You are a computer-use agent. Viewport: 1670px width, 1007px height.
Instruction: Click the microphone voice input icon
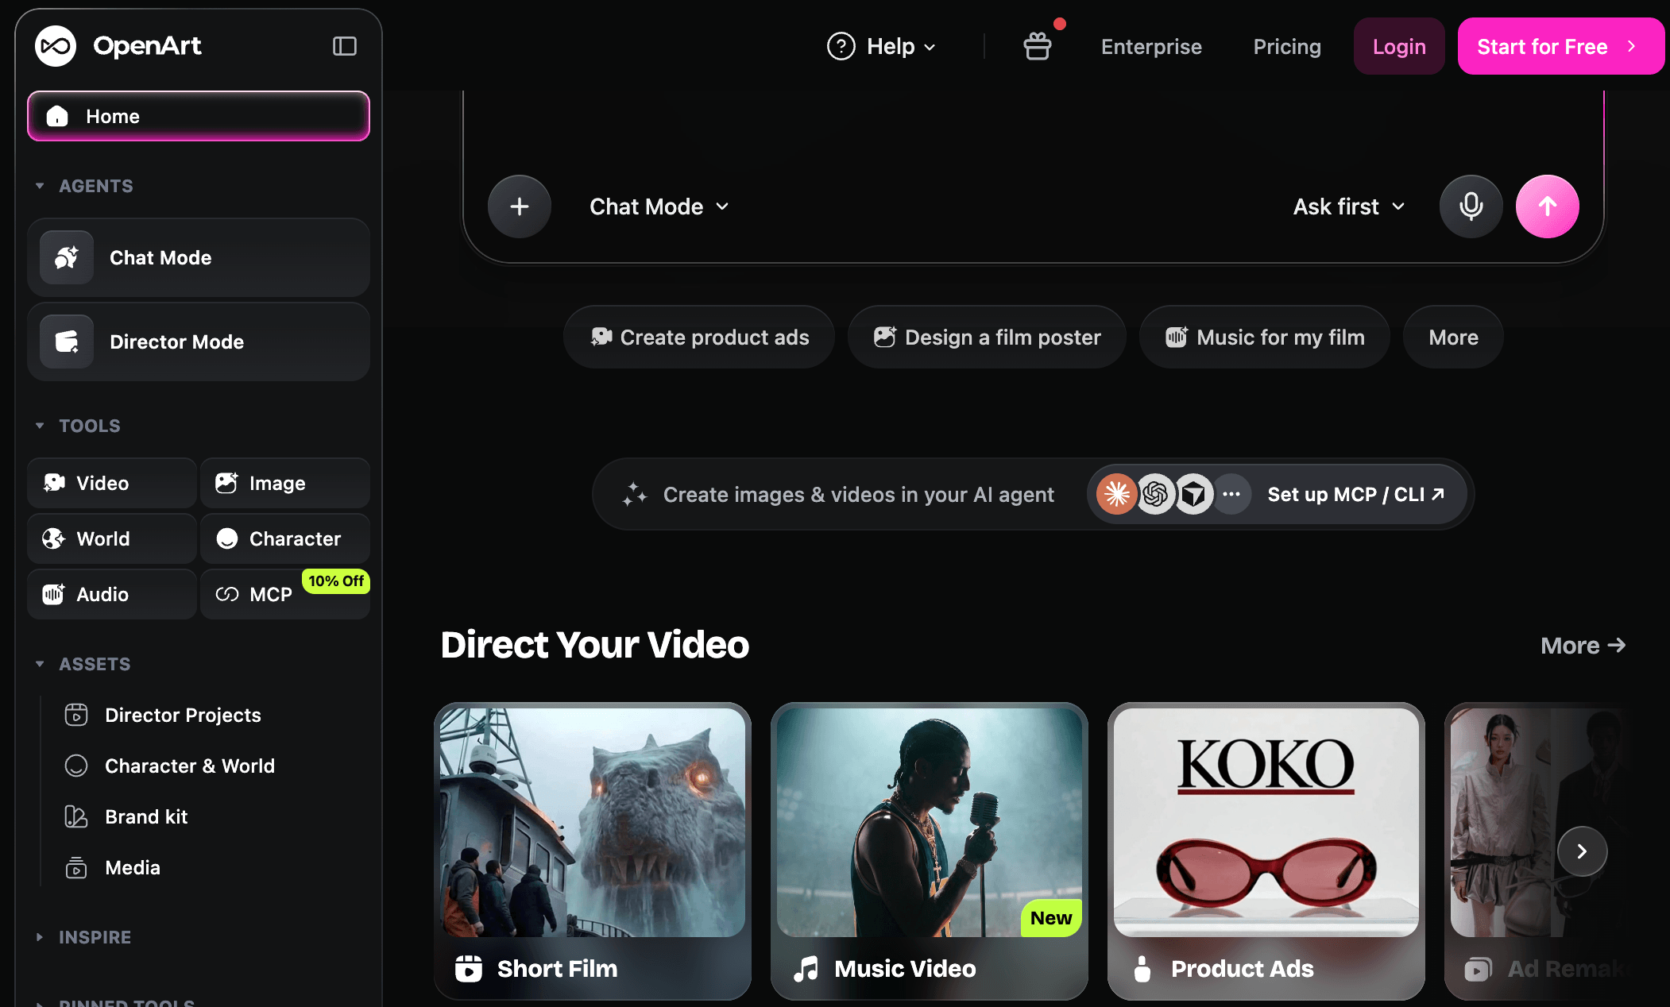(1471, 206)
